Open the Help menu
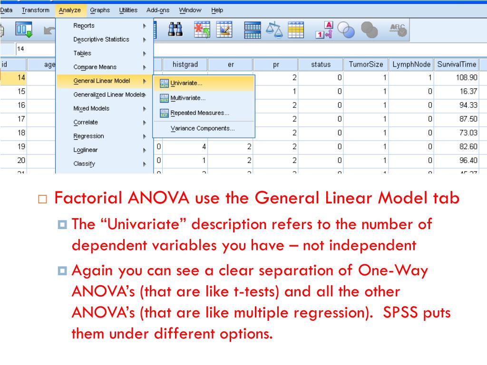This screenshot has height=365, width=487. (x=217, y=10)
